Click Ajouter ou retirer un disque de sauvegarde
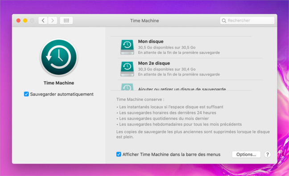The image size is (289, 176). [x=182, y=89]
